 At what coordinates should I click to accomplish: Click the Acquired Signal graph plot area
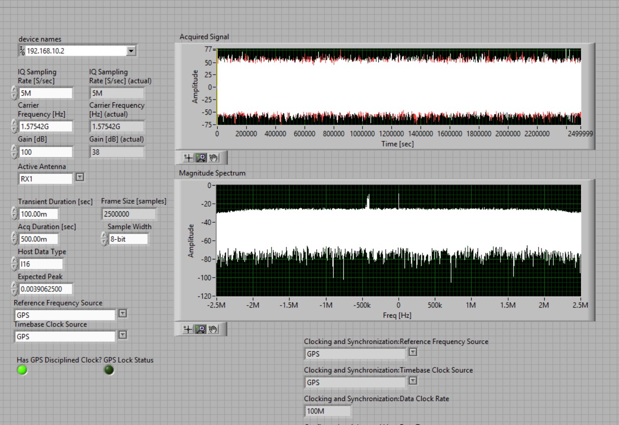(399, 87)
